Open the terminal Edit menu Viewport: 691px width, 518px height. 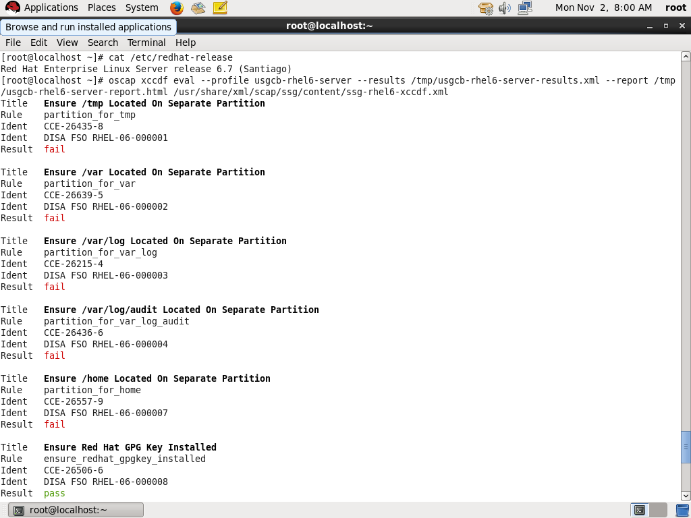pyautogui.click(x=38, y=42)
